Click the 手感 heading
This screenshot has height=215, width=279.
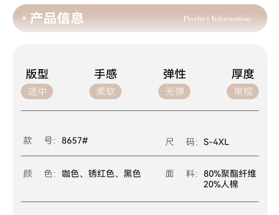click(x=106, y=74)
